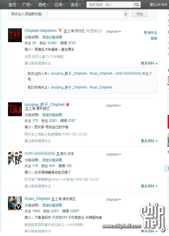Click Ryan_Chiphell's cat avatar
Image resolution: width=169 pixels, height=236 pixels.
point(15,203)
